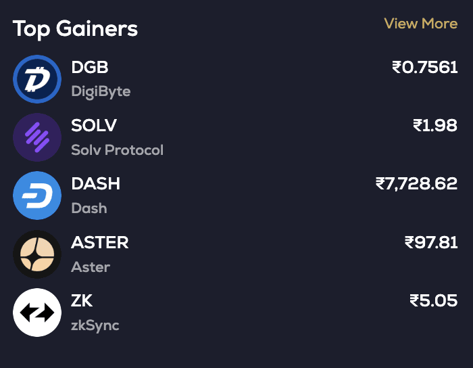This screenshot has width=473, height=368.
Task: Click the Solv Protocol purple logo
Action: (37, 137)
